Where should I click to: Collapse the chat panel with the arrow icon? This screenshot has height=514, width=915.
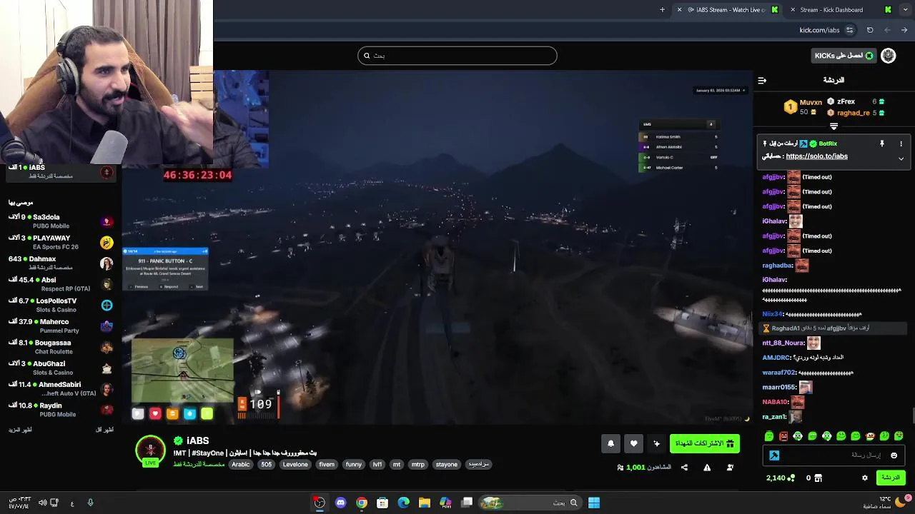click(x=762, y=81)
